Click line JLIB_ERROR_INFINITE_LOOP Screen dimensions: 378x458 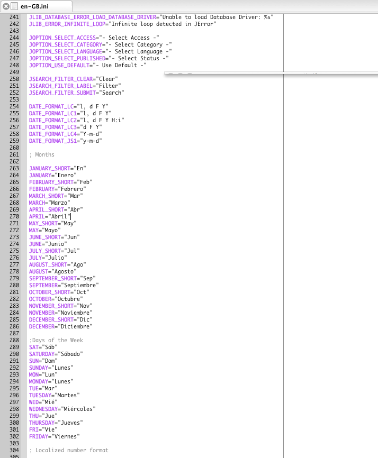pos(123,24)
